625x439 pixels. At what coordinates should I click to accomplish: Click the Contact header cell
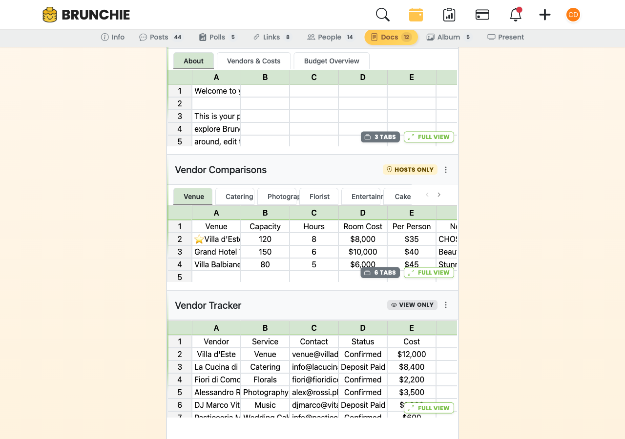tap(314, 341)
